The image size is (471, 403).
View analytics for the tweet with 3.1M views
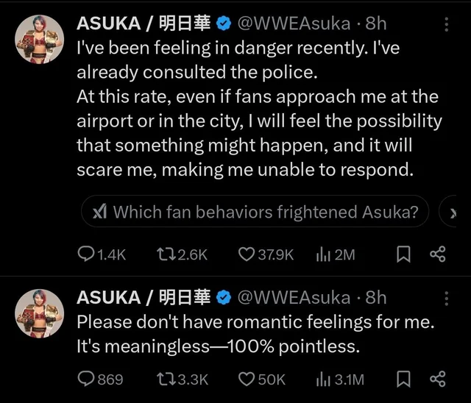(340, 379)
